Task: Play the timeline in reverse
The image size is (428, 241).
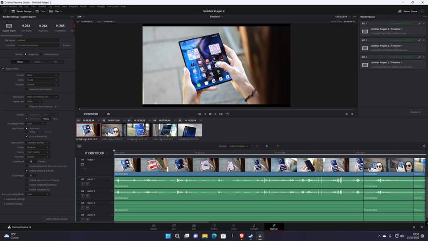Action: click(205, 114)
